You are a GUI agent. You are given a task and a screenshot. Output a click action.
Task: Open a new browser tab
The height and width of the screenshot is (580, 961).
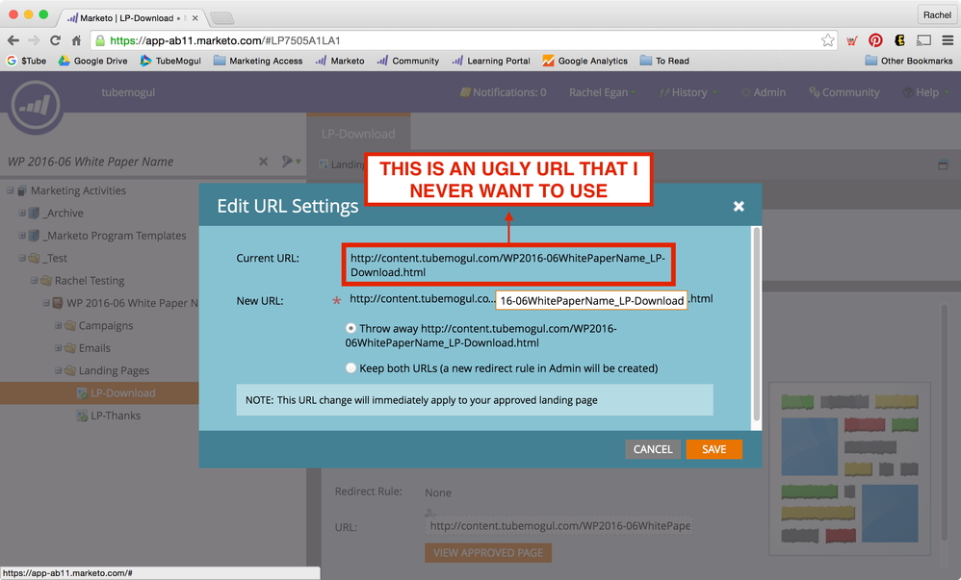[221, 18]
